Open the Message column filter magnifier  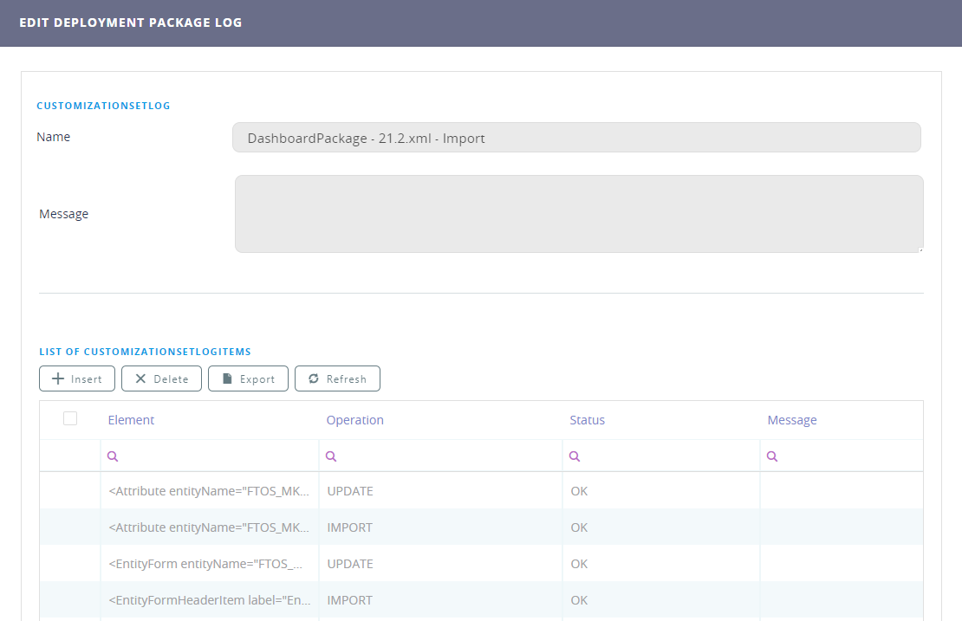click(771, 455)
